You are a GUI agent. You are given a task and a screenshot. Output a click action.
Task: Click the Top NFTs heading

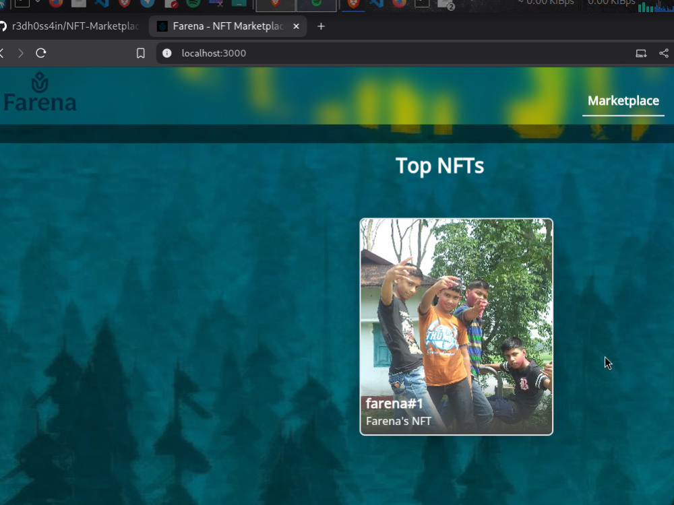439,166
